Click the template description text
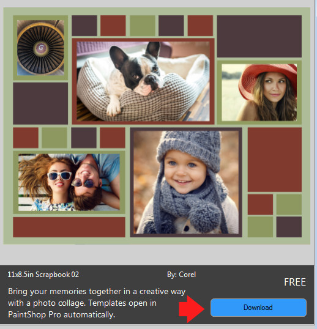The width and height of the screenshot is (317, 329). [97, 303]
